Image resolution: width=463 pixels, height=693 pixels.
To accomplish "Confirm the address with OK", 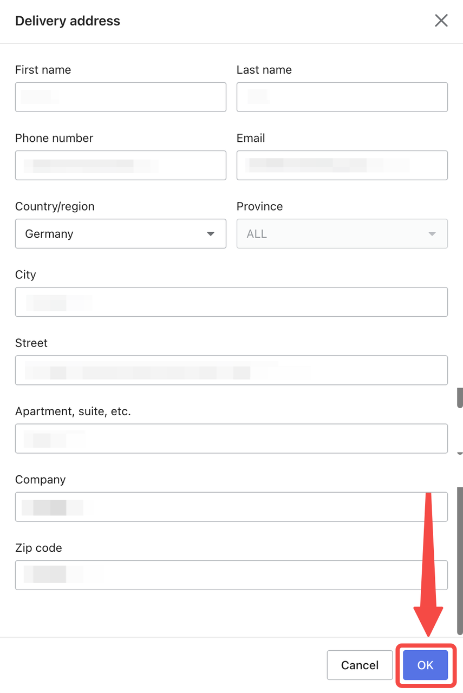I will (x=425, y=665).
